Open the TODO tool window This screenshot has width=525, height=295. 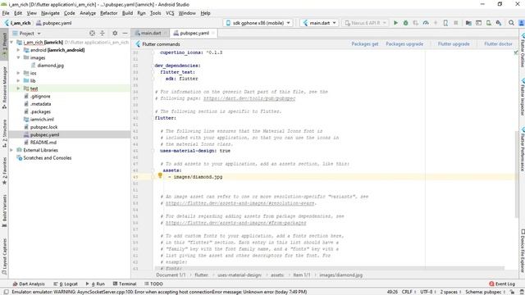pos(153,284)
